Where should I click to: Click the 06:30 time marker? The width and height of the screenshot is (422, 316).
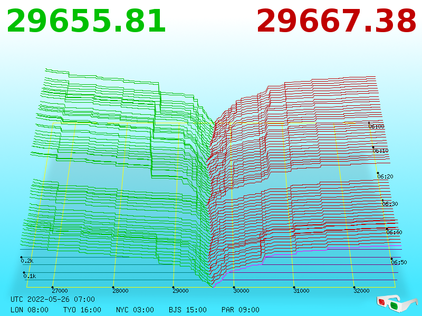coord(390,204)
